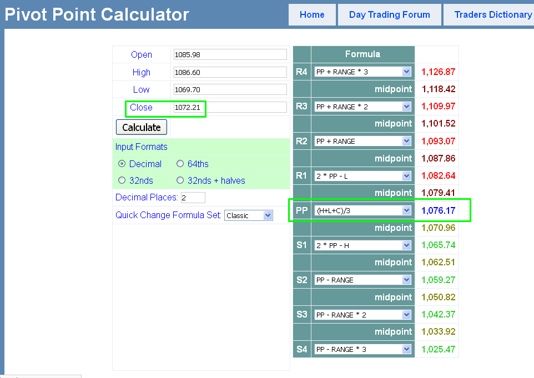Open S4 formula dropdown
534x378 pixels.
[362, 349]
